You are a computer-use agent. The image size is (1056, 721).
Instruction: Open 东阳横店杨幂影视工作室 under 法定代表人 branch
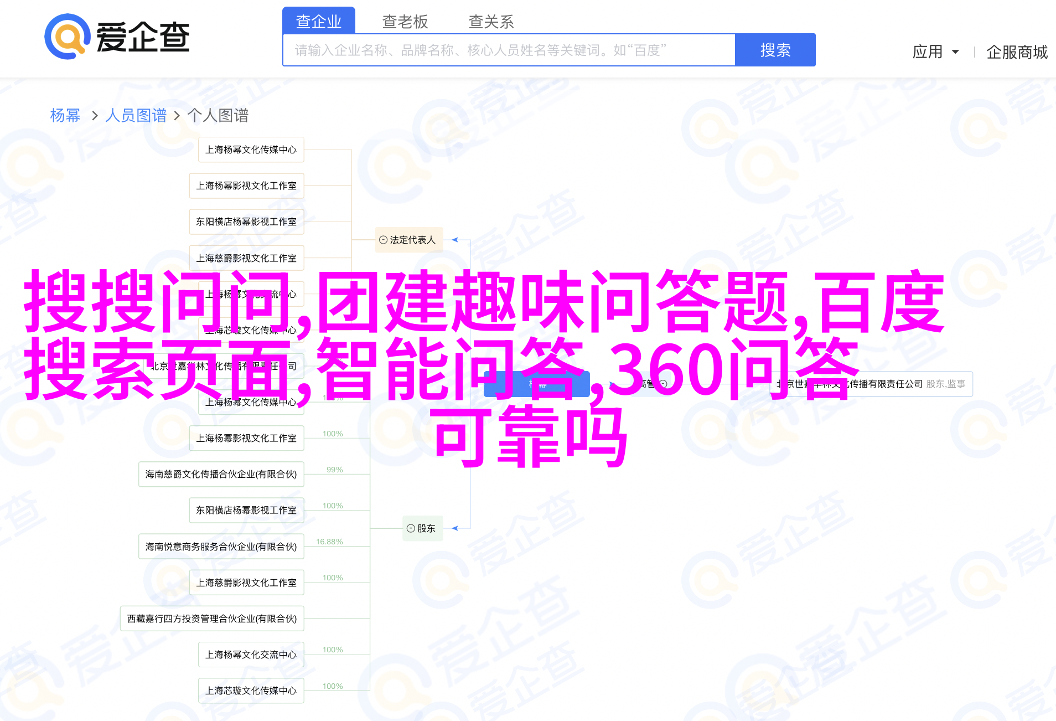tap(247, 222)
